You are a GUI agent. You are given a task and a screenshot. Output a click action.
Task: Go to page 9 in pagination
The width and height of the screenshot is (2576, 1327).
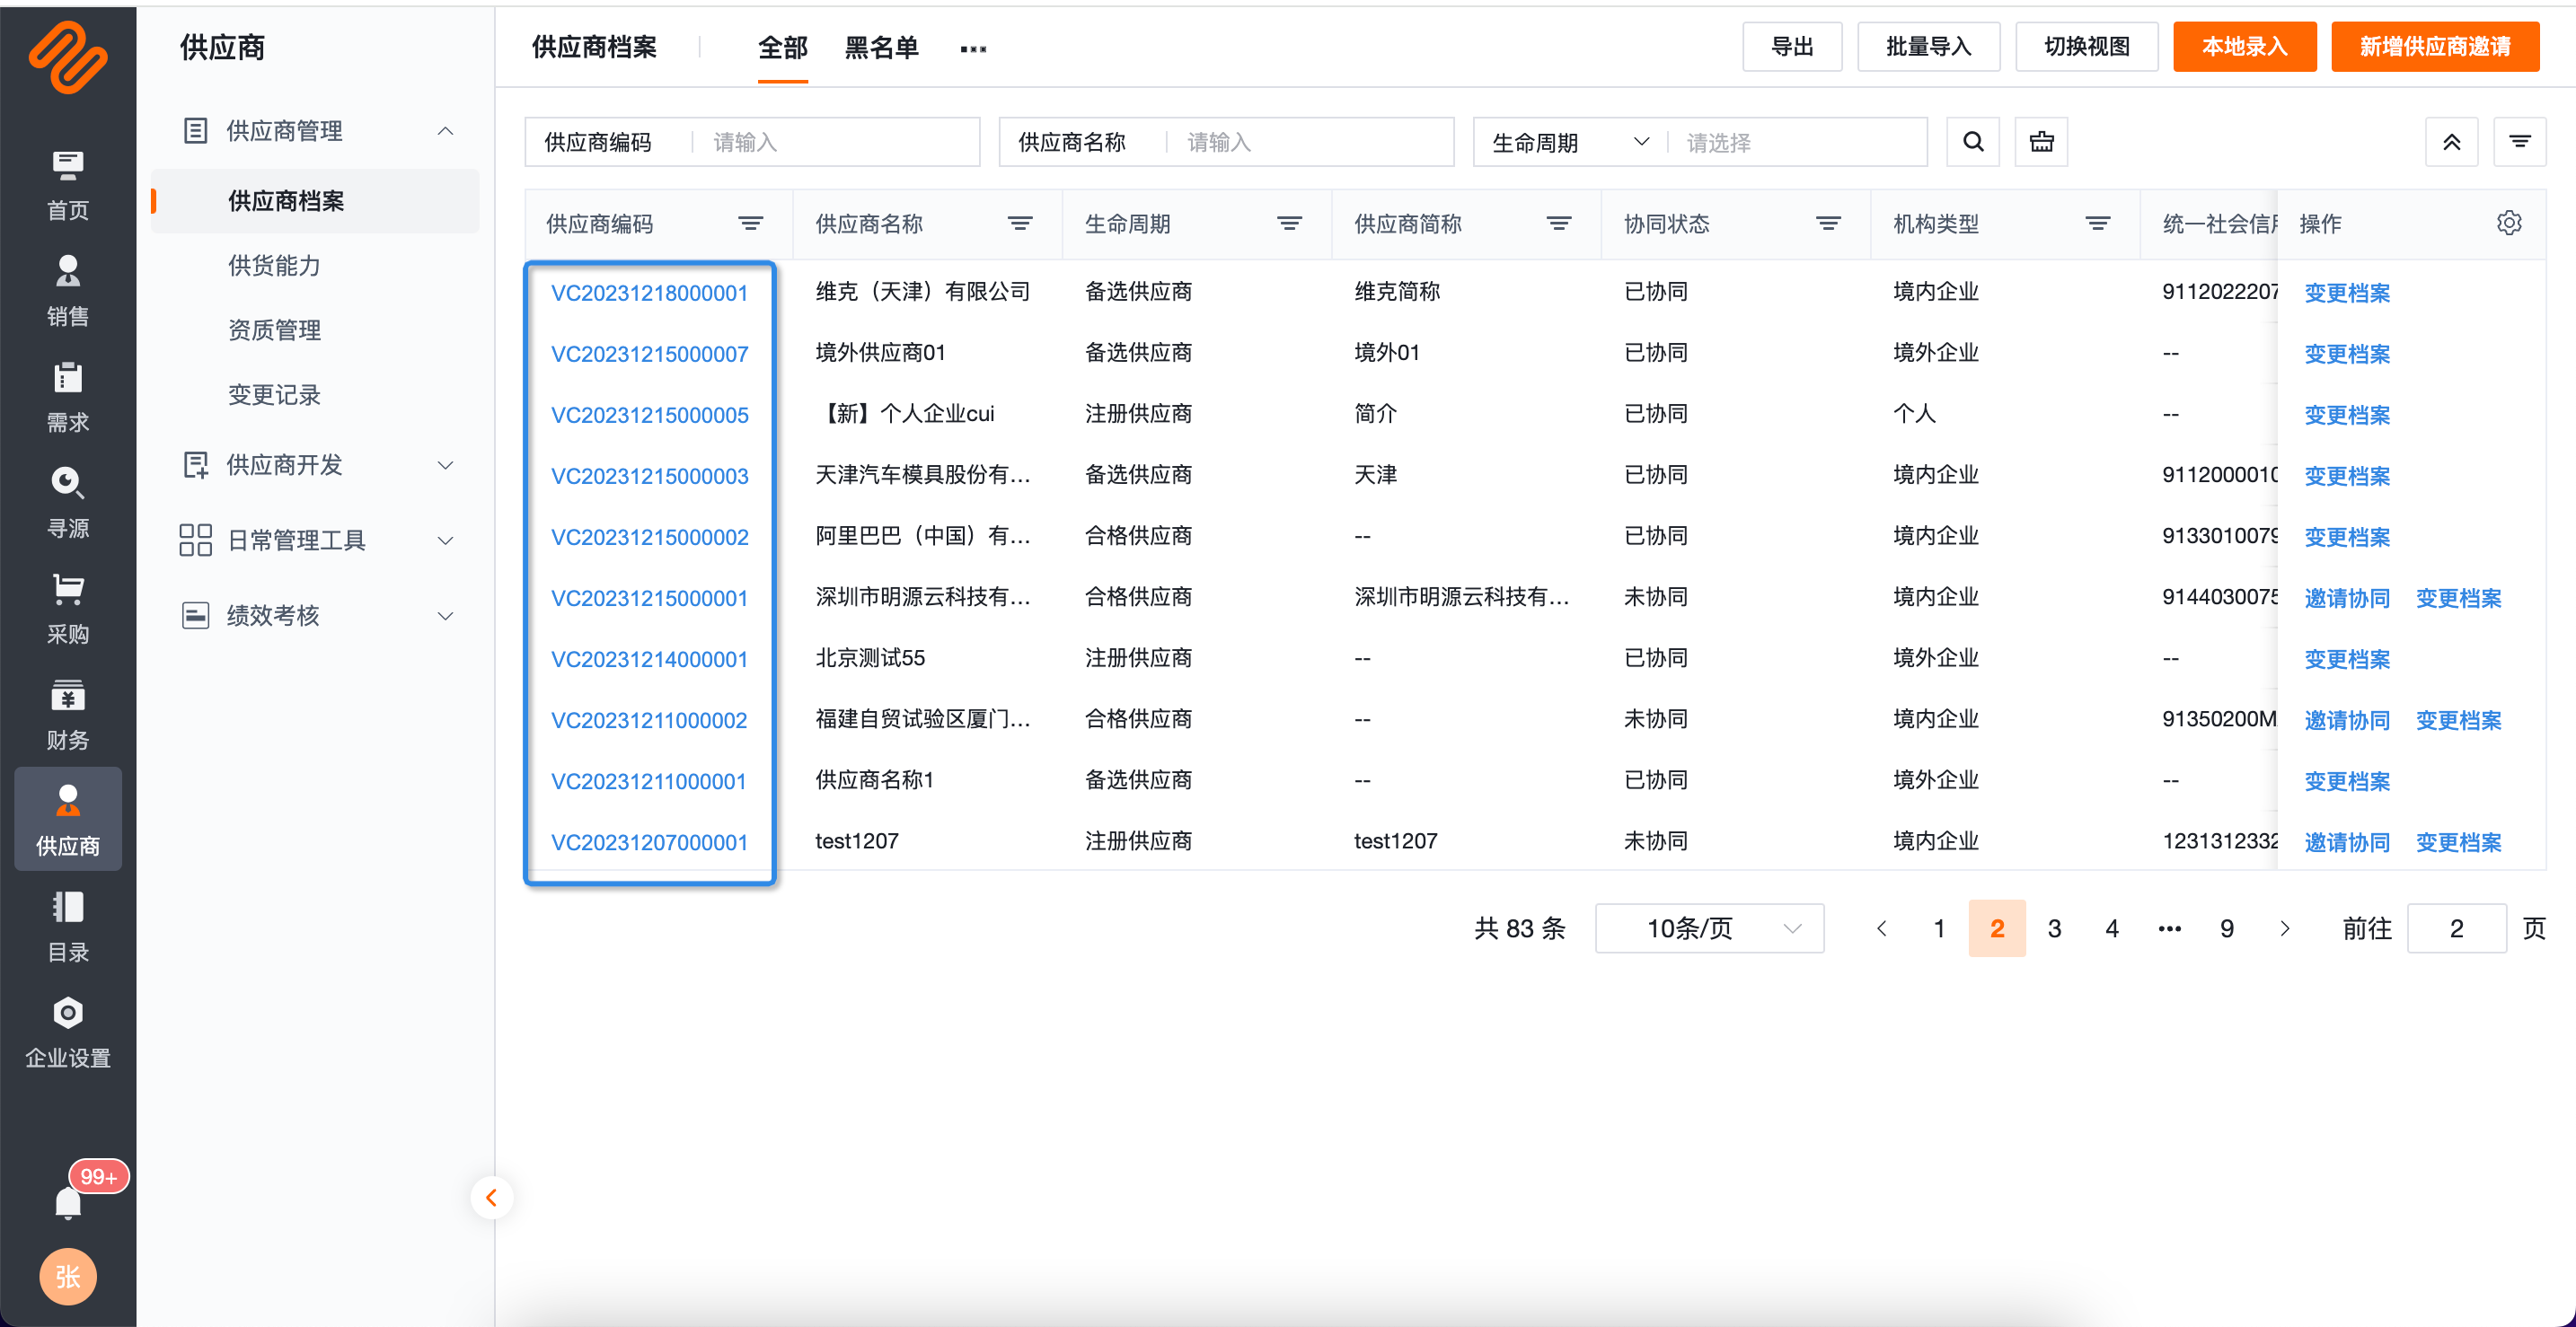[2226, 928]
